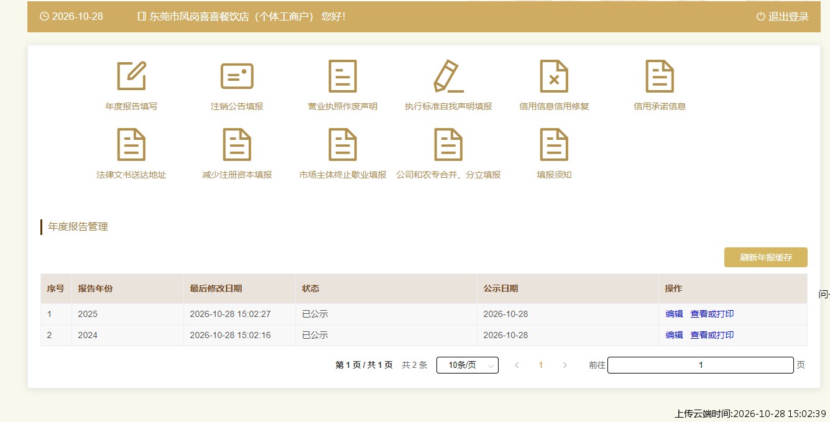The image size is (830, 422).
Task: View or print the 2024 report
Action: [x=712, y=335]
